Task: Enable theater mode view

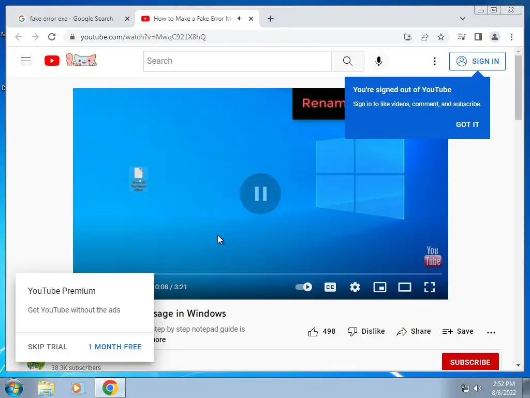Action: coord(405,287)
